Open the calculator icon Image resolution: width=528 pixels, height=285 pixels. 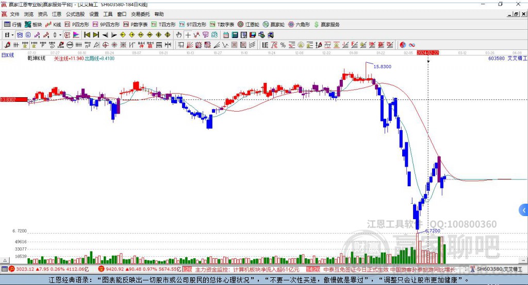coord(235,35)
